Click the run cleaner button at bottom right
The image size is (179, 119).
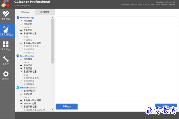click(x=166, y=107)
